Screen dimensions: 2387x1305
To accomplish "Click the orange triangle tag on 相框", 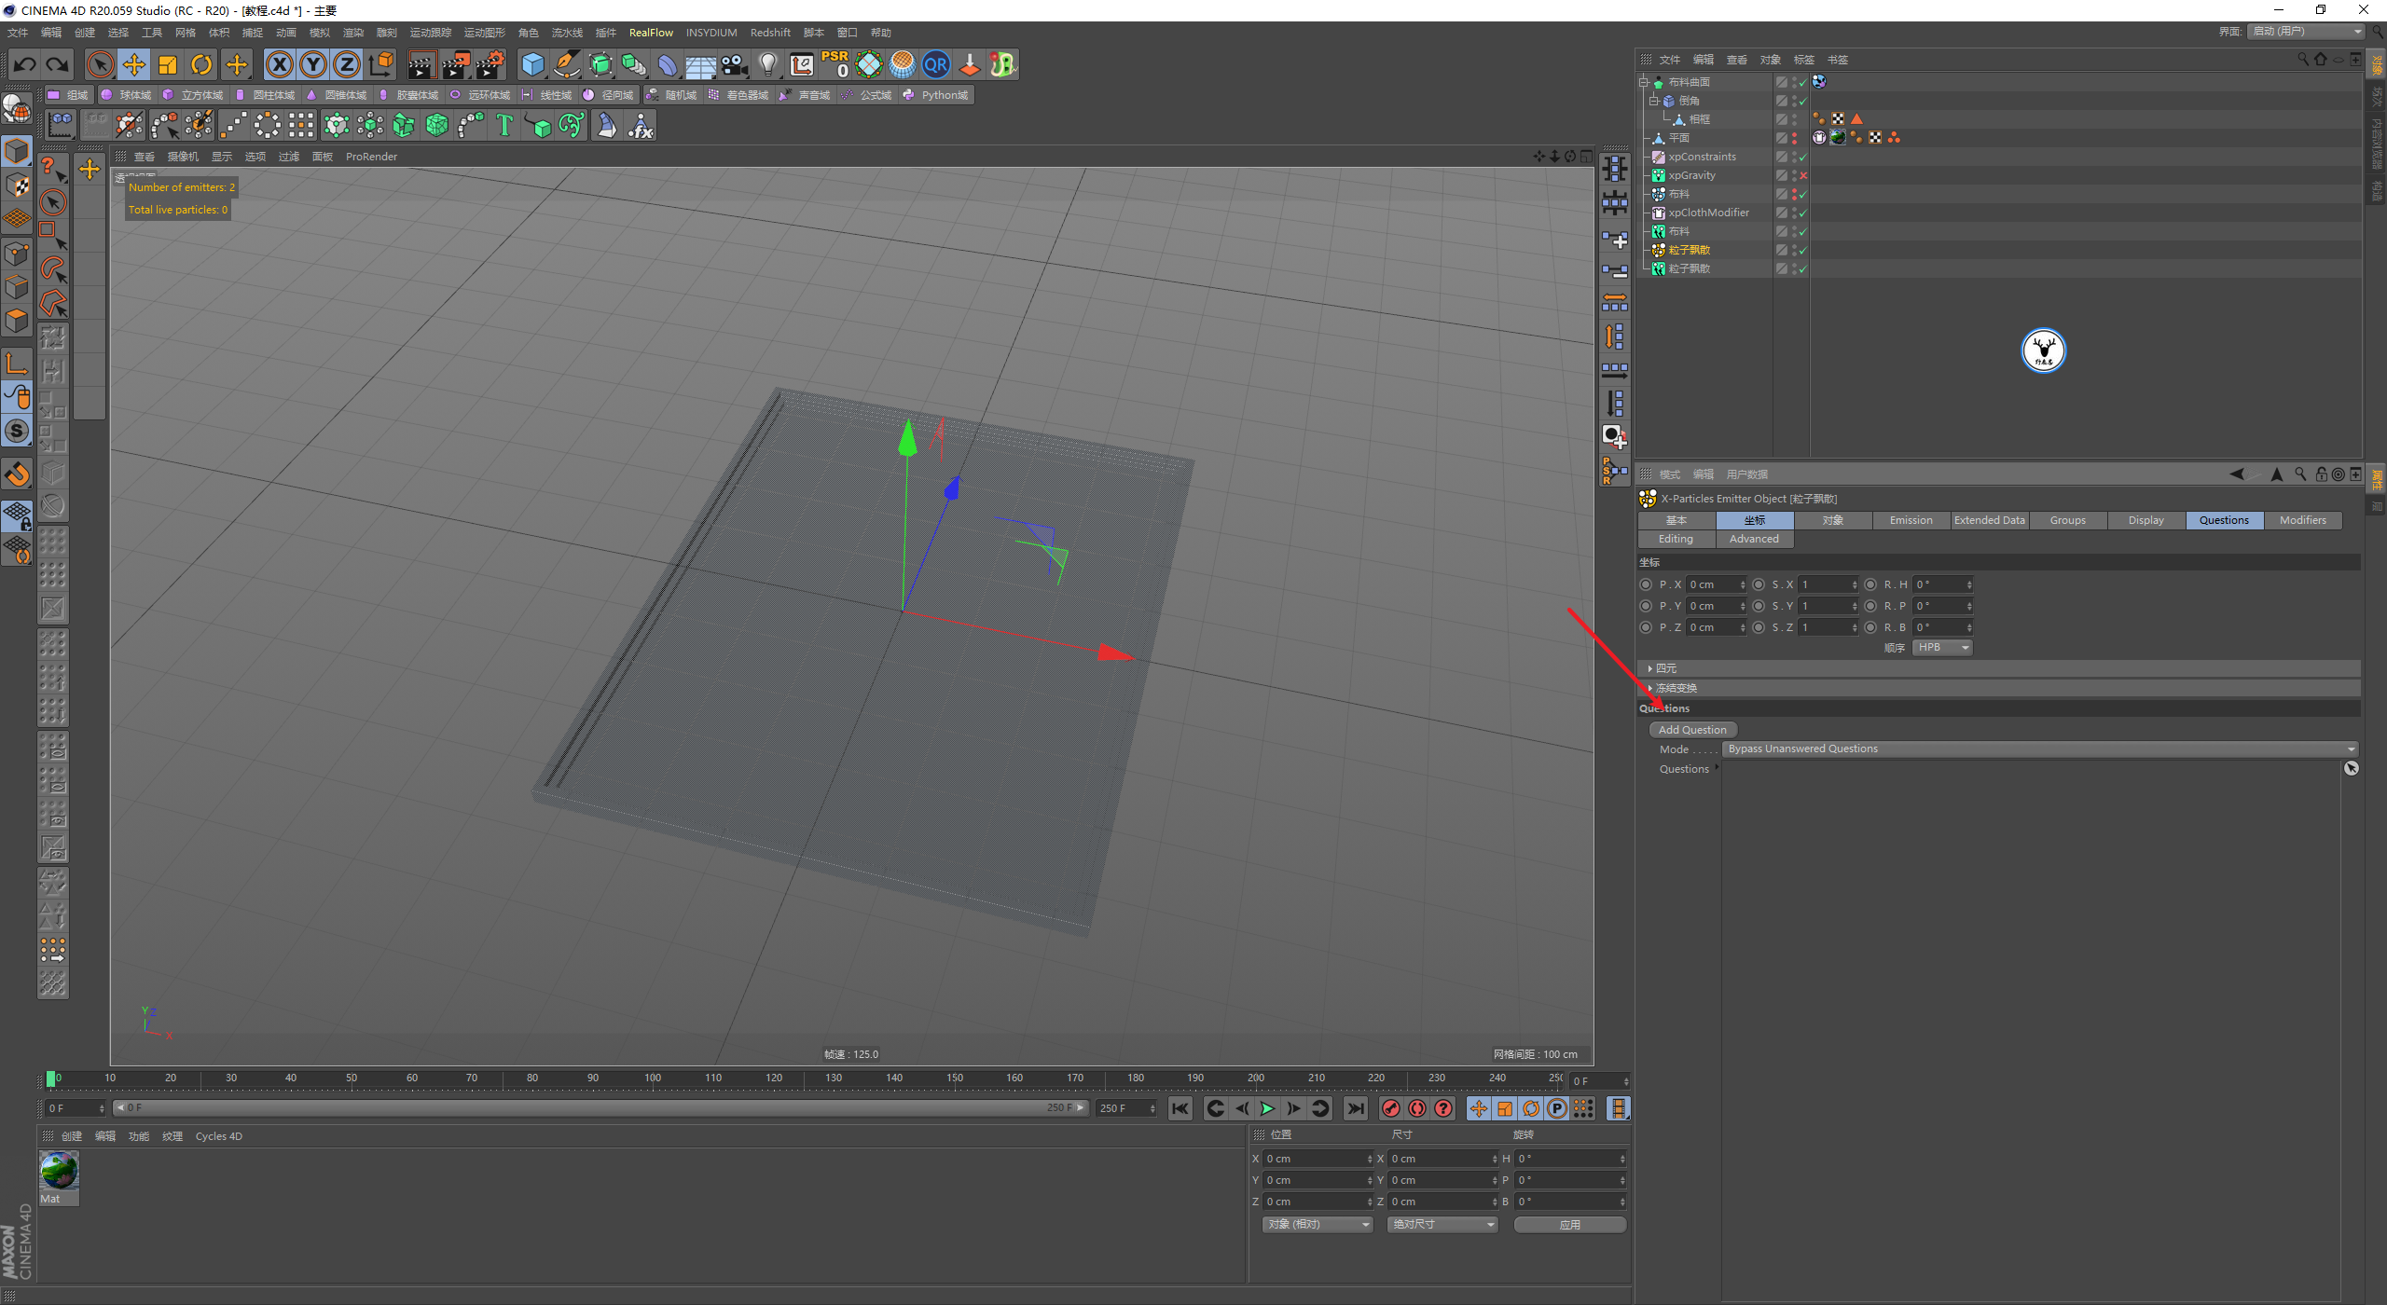I will coord(1856,119).
